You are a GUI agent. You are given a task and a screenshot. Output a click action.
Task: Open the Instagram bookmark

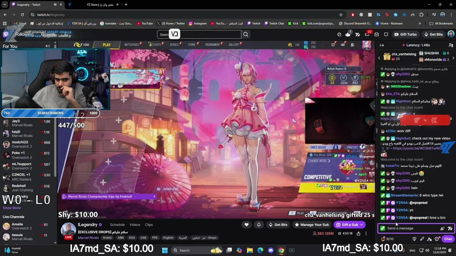coord(198,23)
